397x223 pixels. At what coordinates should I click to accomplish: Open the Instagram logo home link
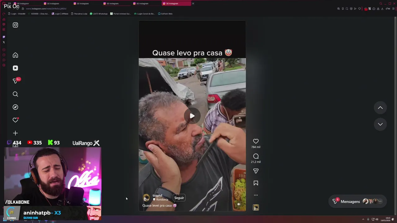pos(15,25)
